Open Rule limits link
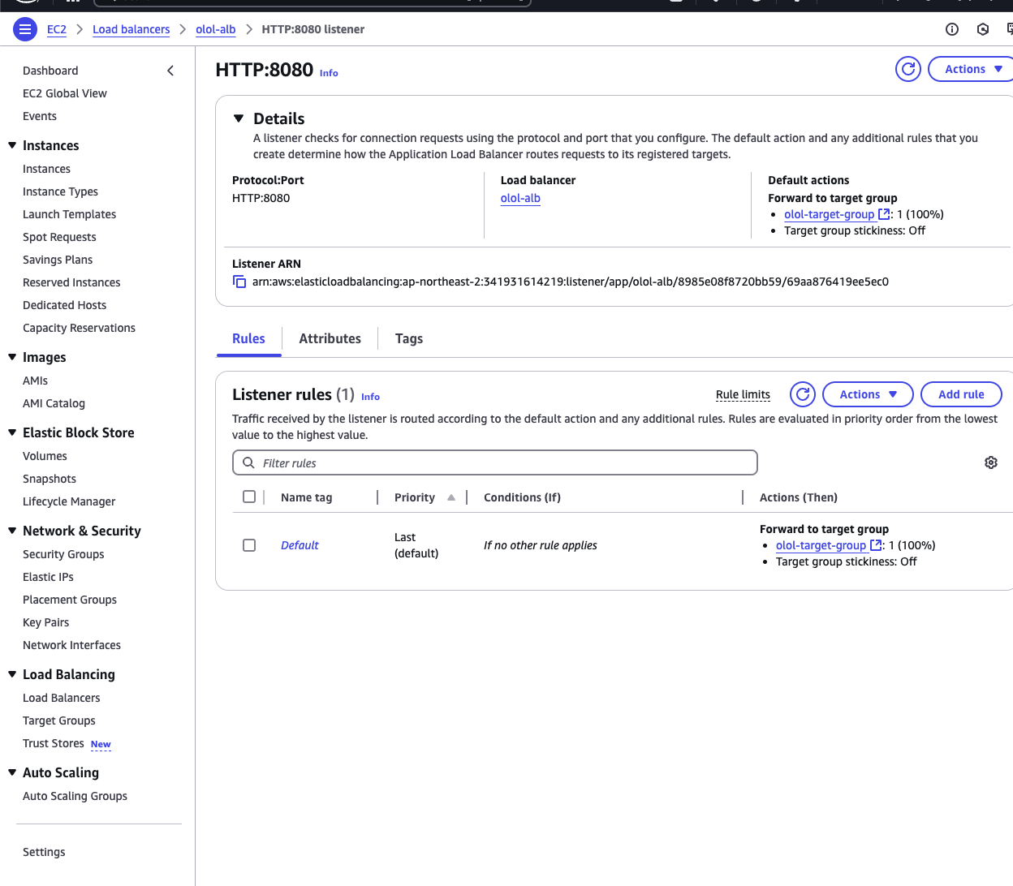The height and width of the screenshot is (886, 1013). [x=743, y=394]
